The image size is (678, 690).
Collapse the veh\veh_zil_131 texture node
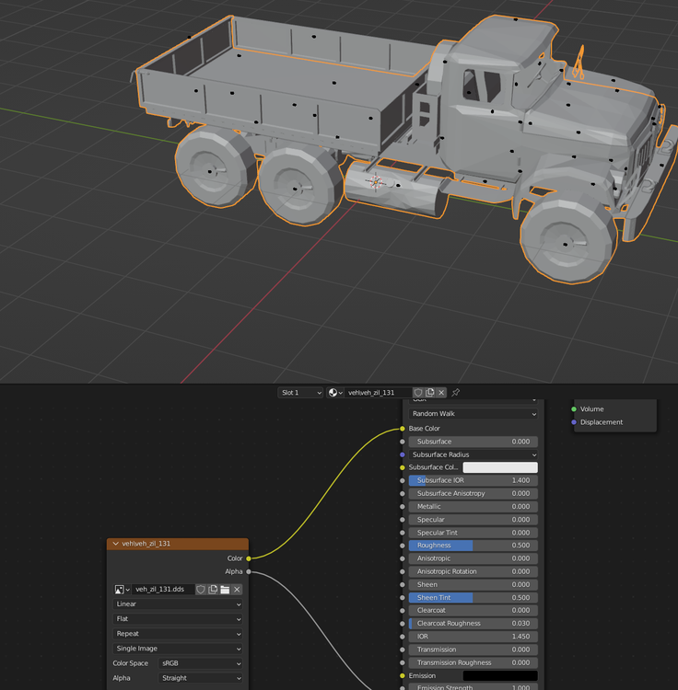[115, 544]
